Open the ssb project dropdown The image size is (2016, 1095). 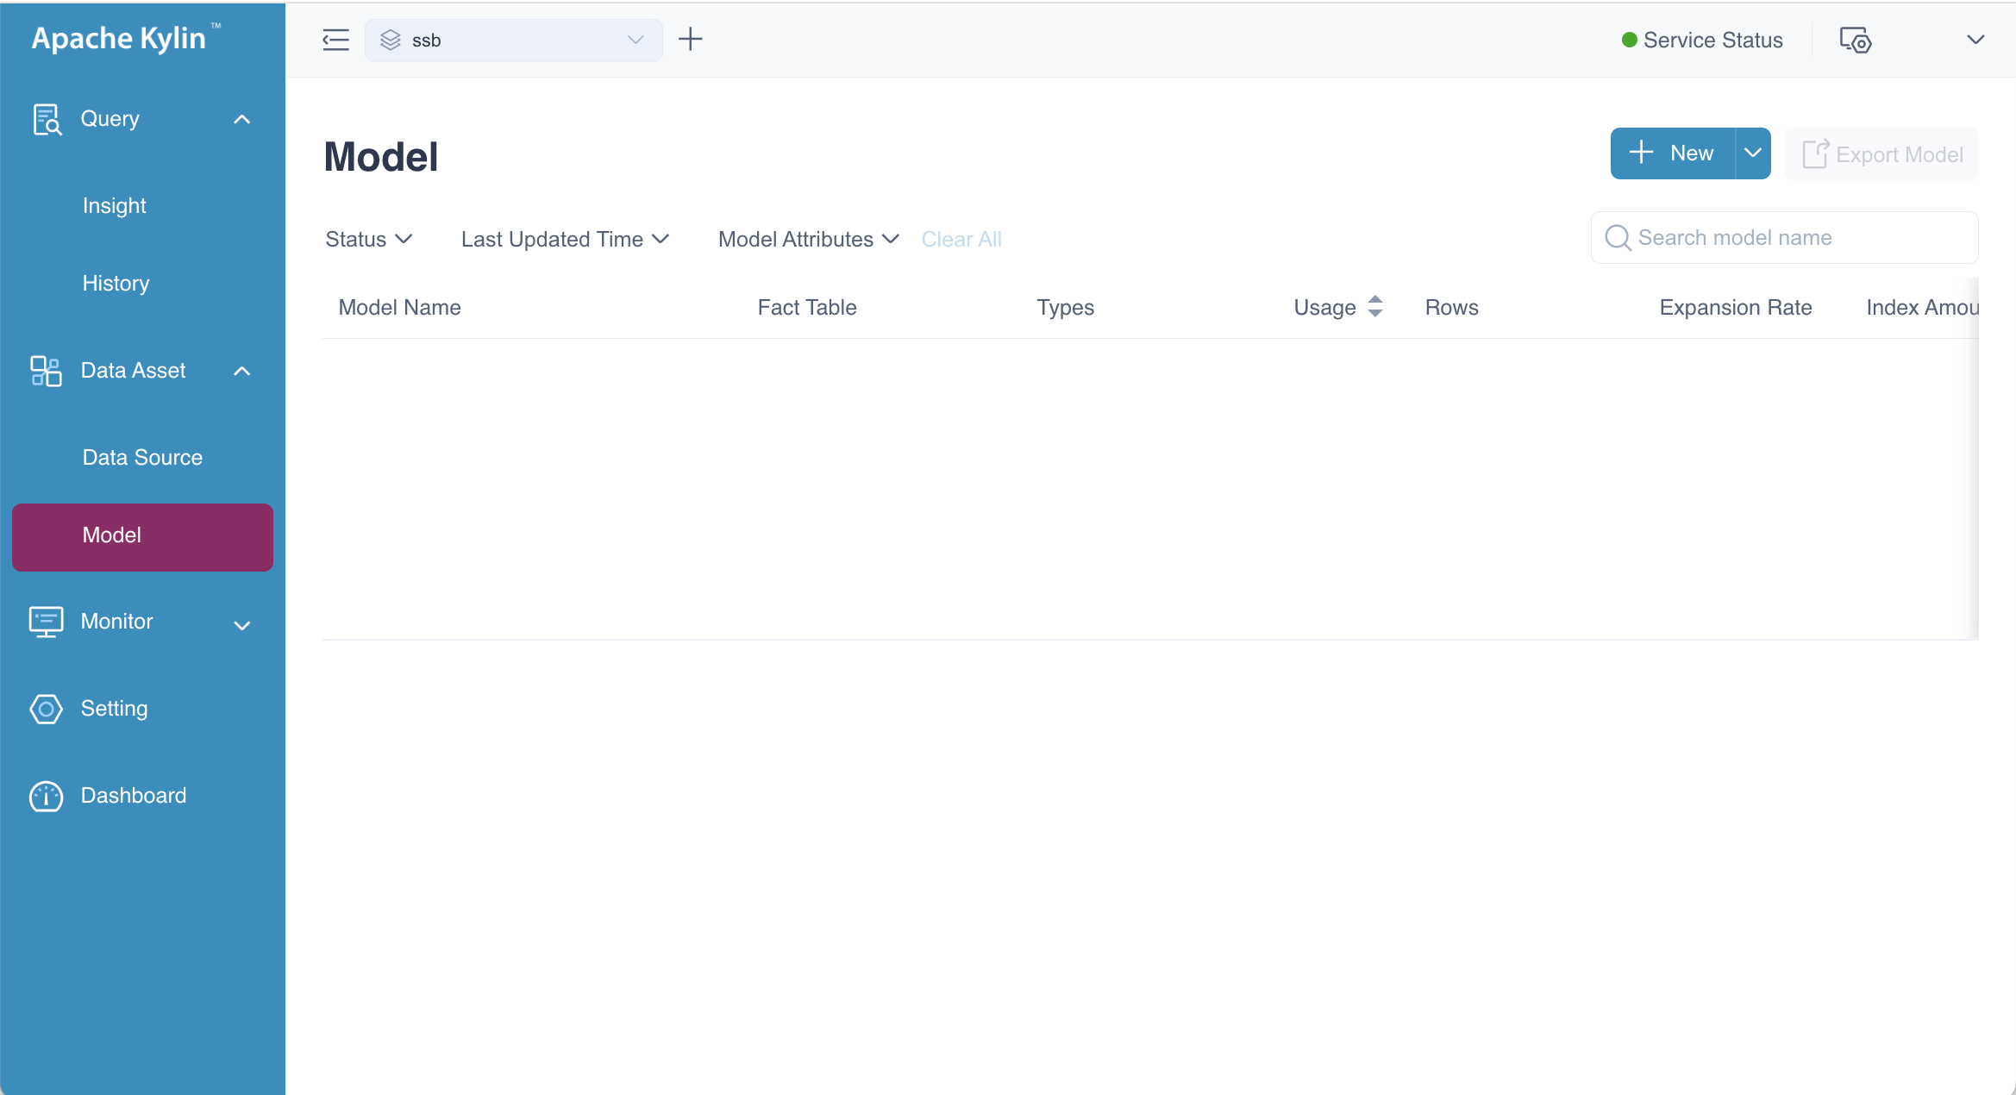click(x=514, y=40)
